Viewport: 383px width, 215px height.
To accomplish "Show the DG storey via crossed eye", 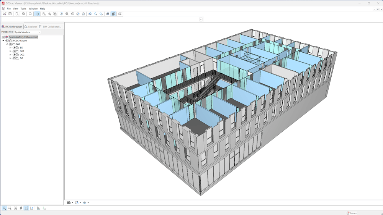I will (x=14, y=58).
